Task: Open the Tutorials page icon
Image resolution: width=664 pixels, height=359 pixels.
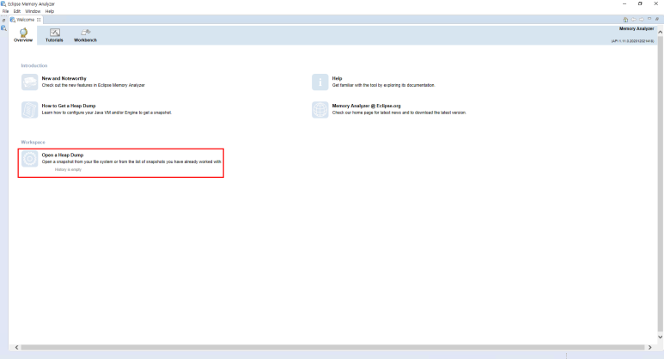Action: coord(54,34)
